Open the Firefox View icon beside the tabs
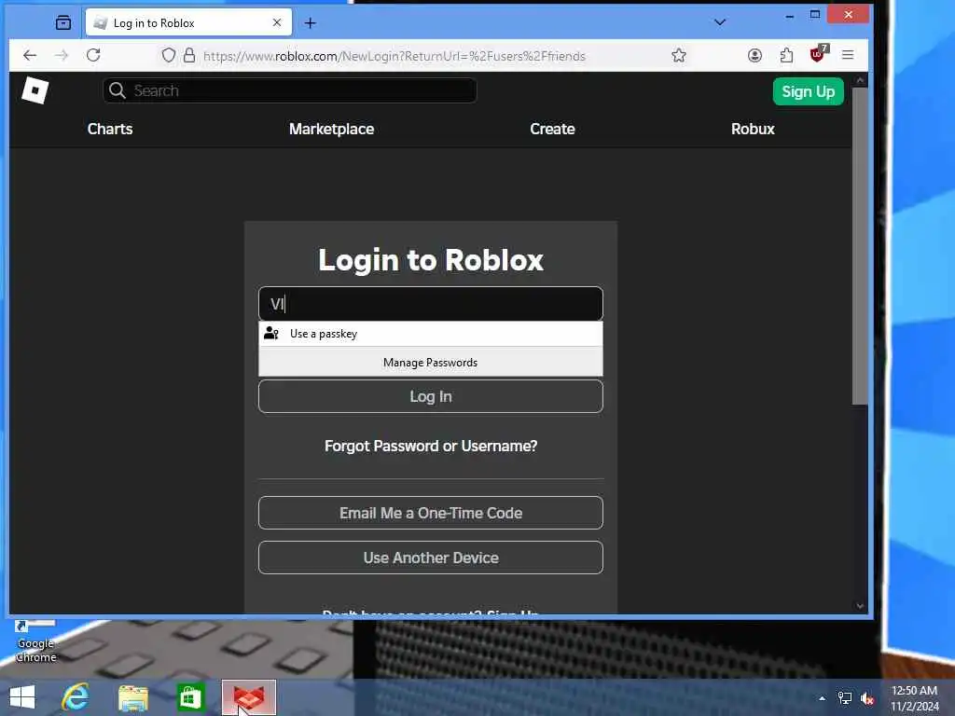Image resolution: width=955 pixels, height=716 pixels. 63,22
